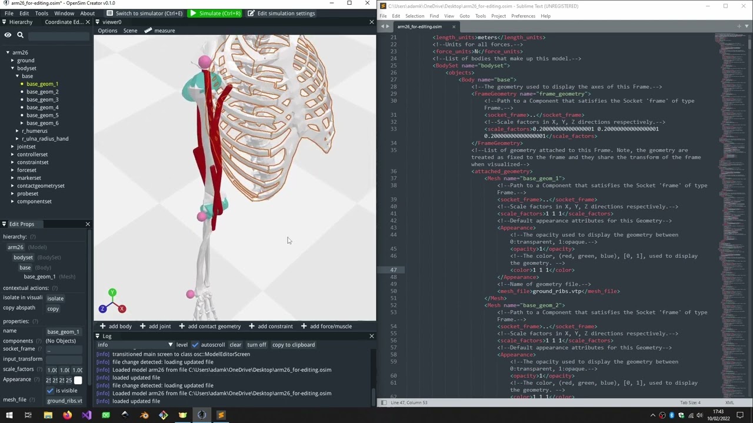Select the arm26_for-editing.osim tab in Sublime
This screenshot has width=753, height=423.
click(x=419, y=26)
